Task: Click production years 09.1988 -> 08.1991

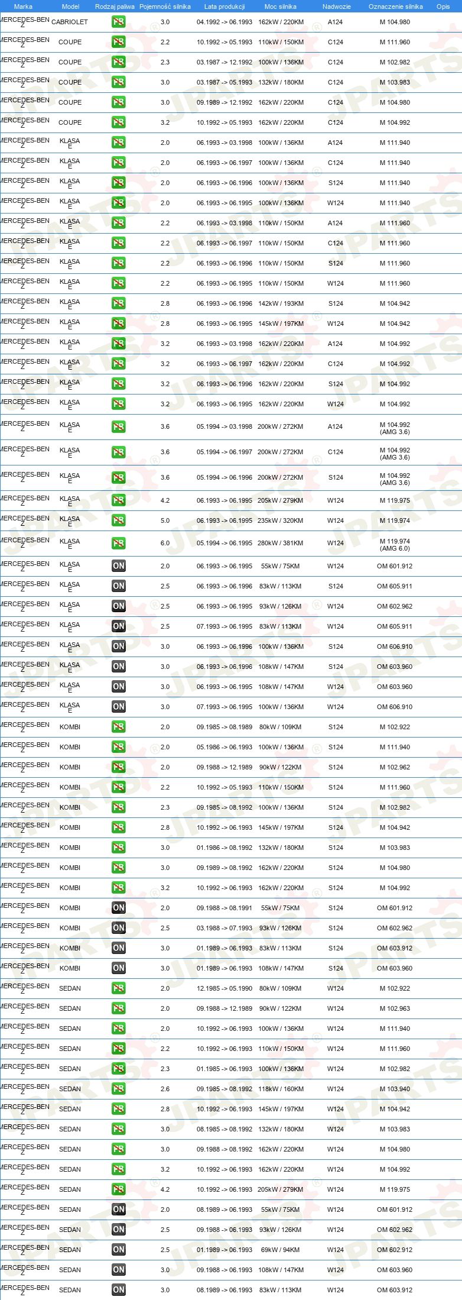Action: pyautogui.click(x=225, y=908)
